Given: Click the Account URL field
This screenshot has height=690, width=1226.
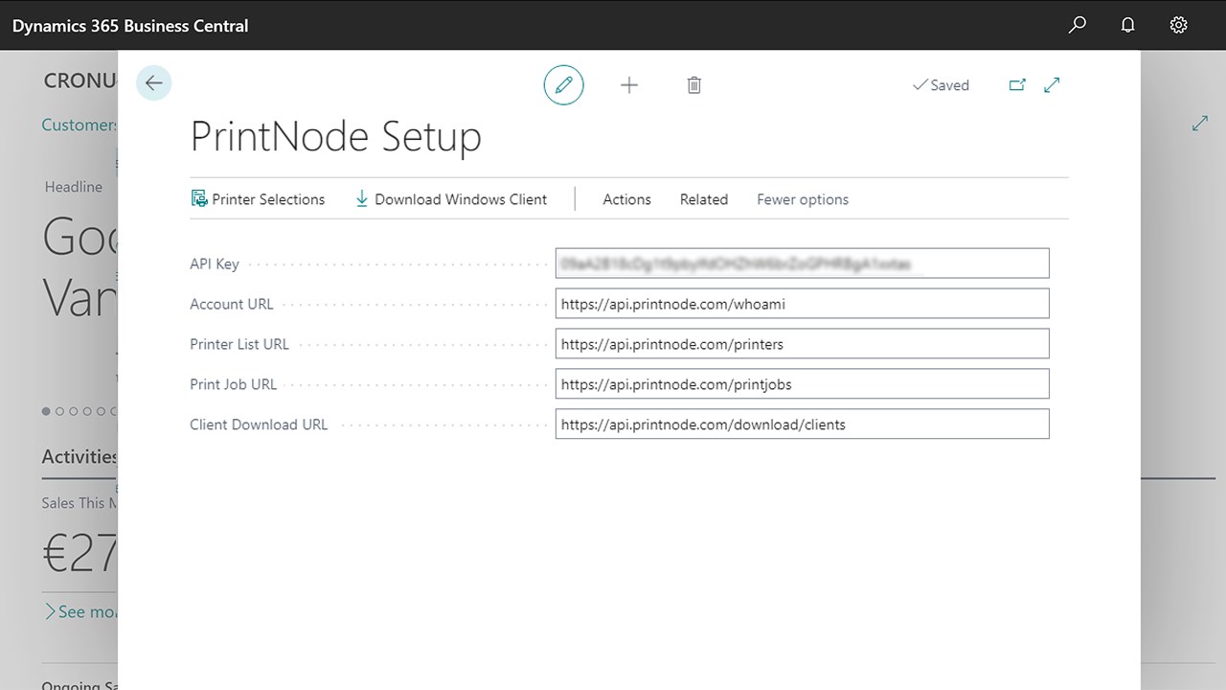Looking at the screenshot, I should click(802, 304).
